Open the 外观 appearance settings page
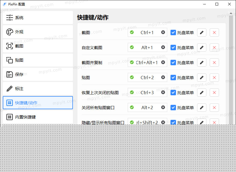Image resolution: width=236 pixels, height=172 pixels. [38, 32]
